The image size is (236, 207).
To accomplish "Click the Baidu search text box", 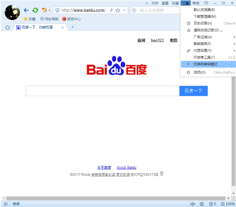I will click(x=103, y=91).
